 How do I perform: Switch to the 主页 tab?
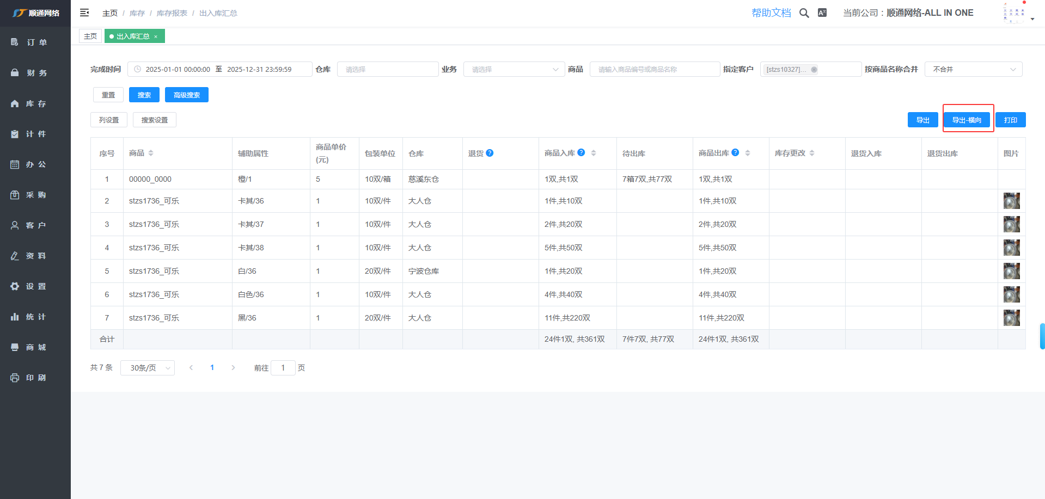tap(90, 36)
